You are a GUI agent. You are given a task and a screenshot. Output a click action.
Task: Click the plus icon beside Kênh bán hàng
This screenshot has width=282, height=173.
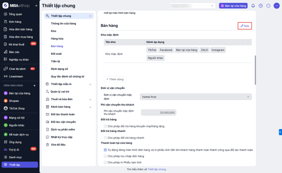34,86
